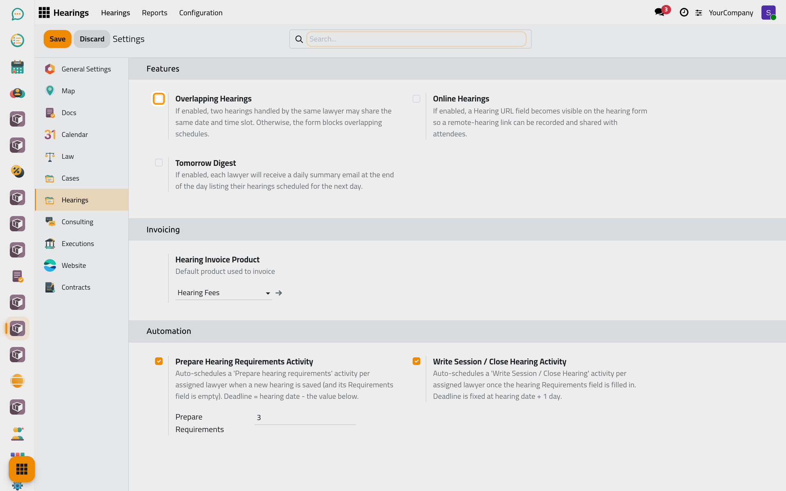Enable the Tomorrow Digest checkbox
786x491 pixels.
(x=159, y=163)
